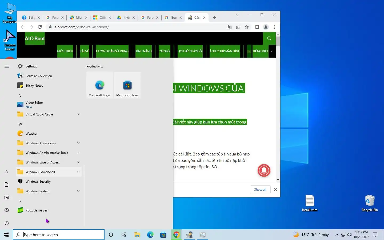
Task: Reload the page in Chrome
Action: [x=40, y=27]
